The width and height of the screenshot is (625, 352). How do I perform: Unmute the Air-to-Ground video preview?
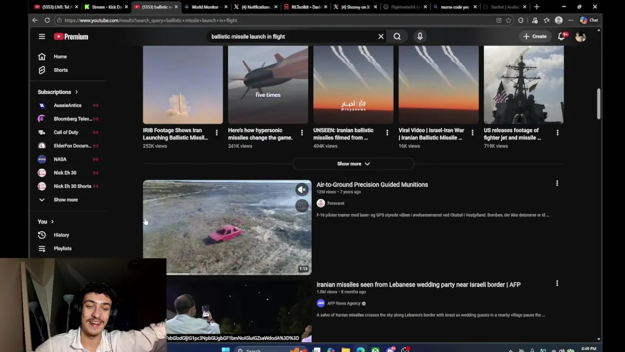tap(302, 190)
